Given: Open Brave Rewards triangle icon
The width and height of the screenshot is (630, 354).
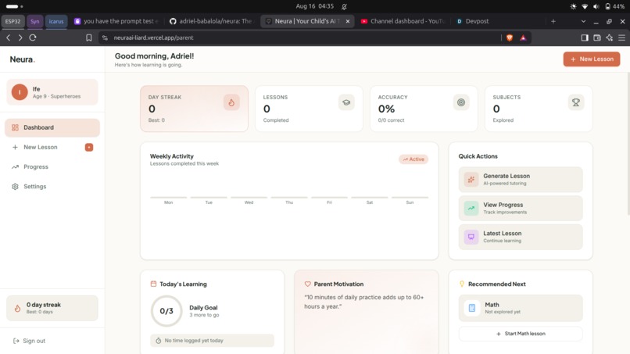Looking at the screenshot, I should pyautogui.click(x=523, y=38).
